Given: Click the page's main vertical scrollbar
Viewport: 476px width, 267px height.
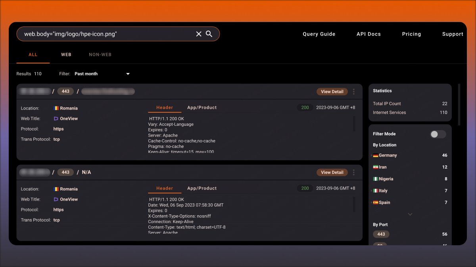Looking at the screenshot, I should [459, 104].
